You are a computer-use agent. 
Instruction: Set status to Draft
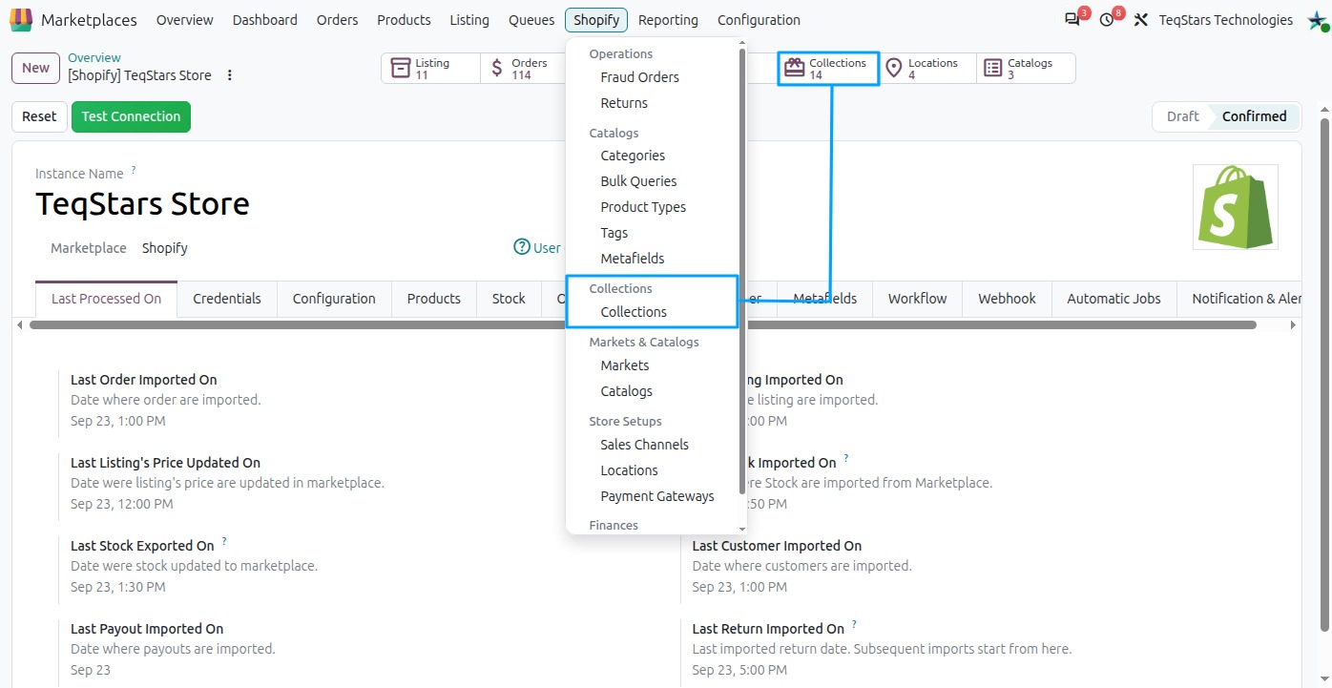coord(1182,116)
